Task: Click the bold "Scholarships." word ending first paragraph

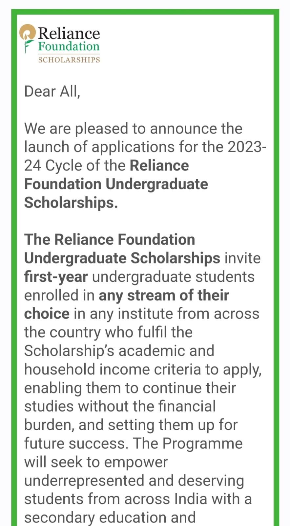Action: tap(71, 203)
